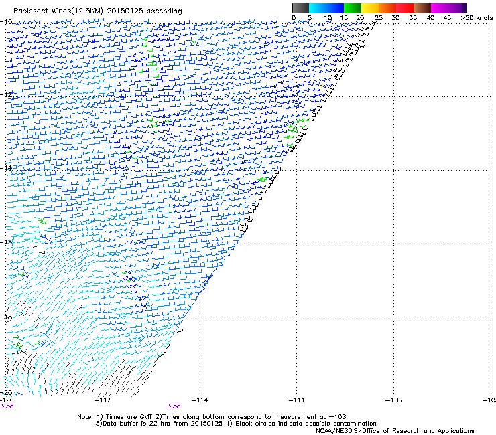The image size is (496, 435).
Task: Click the plot title 'Rapidscat Winds(12.5KM) 20150125 ascending'
Action: tap(98, 11)
